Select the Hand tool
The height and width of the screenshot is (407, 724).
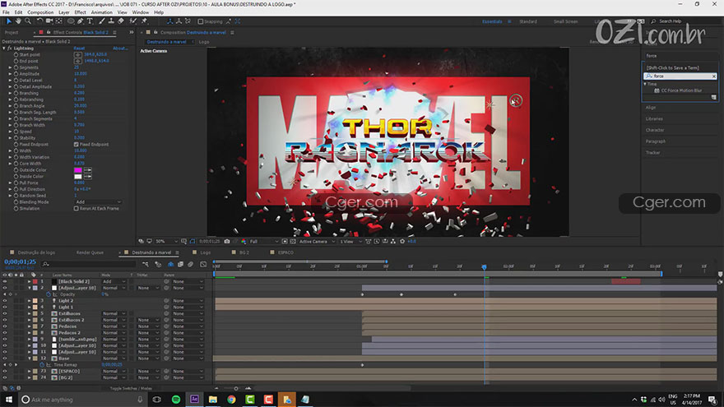click(18, 21)
